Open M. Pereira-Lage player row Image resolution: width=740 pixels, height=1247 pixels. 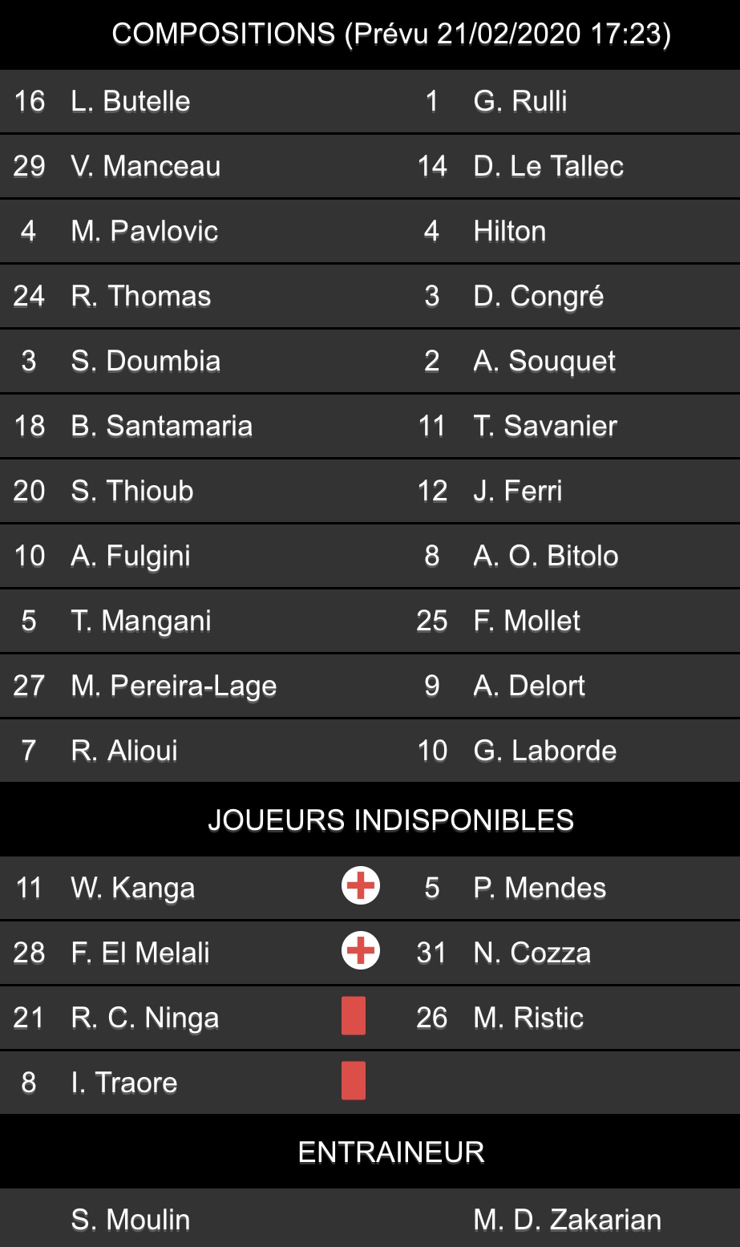pos(173,686)
